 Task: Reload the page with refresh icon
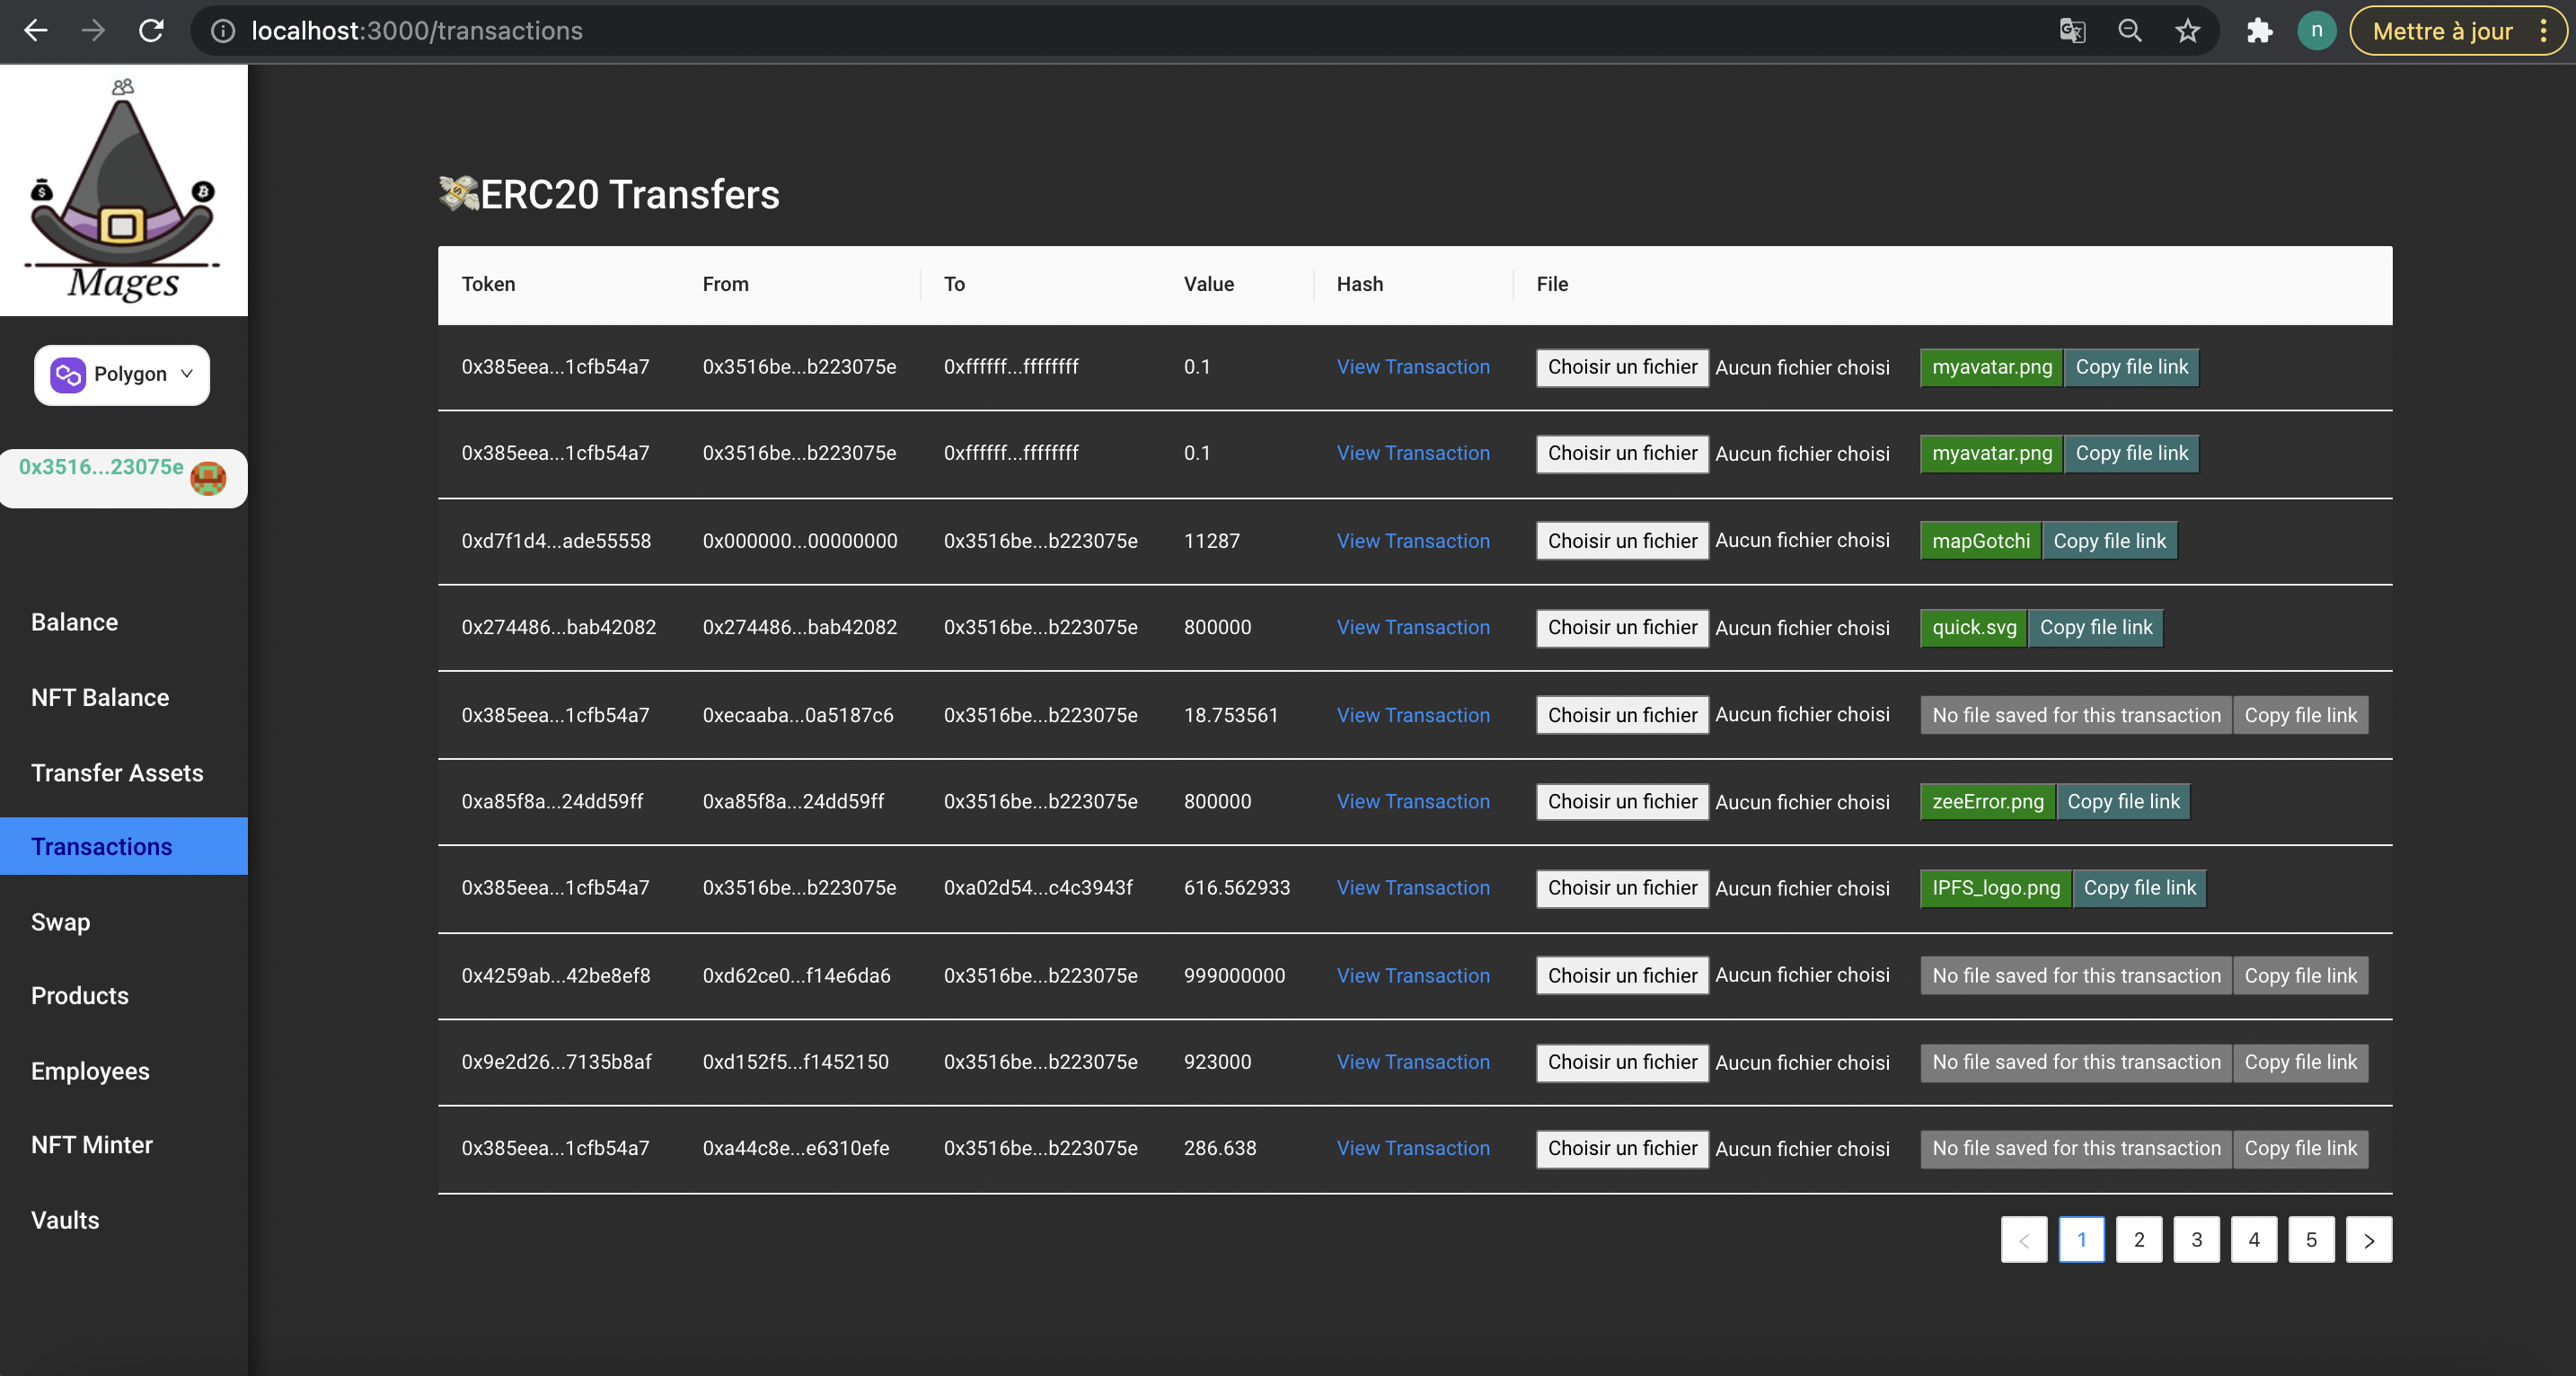click(151, 31)
